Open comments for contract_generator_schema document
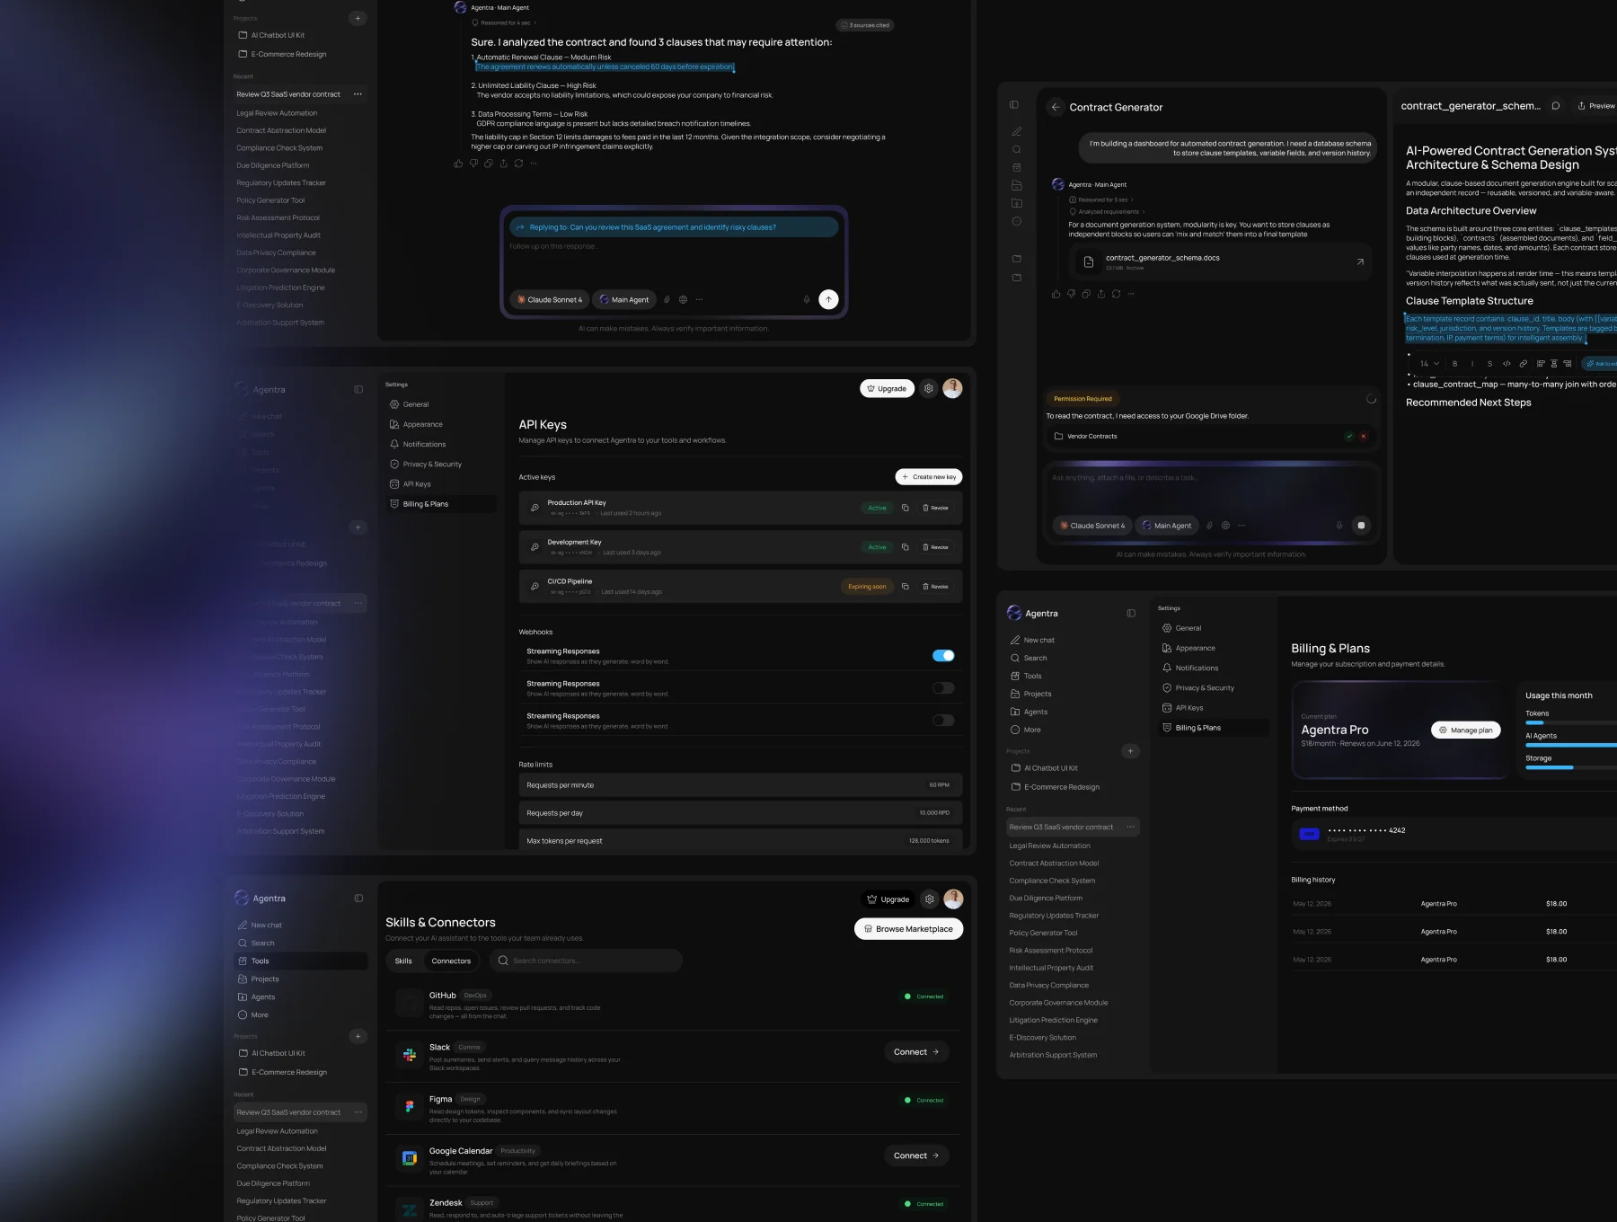This screenshot has height=1222, width=1617. (1556, 105)
